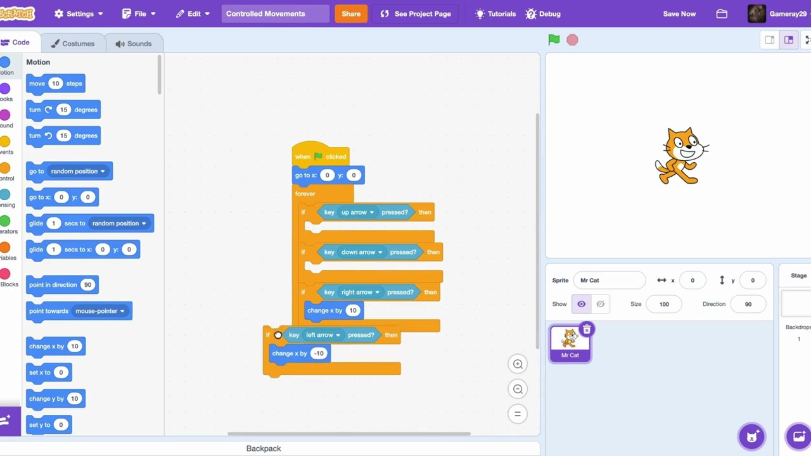Select the Motion category circle
The height and width of the screenshot is (456, 811).
click(5, 62)
